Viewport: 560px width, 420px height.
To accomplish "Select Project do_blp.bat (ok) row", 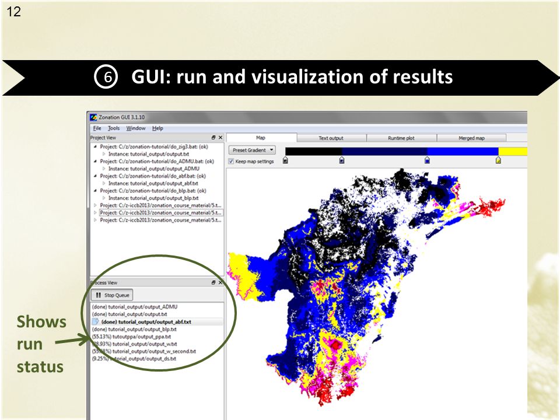I will [x=153, y=191].
